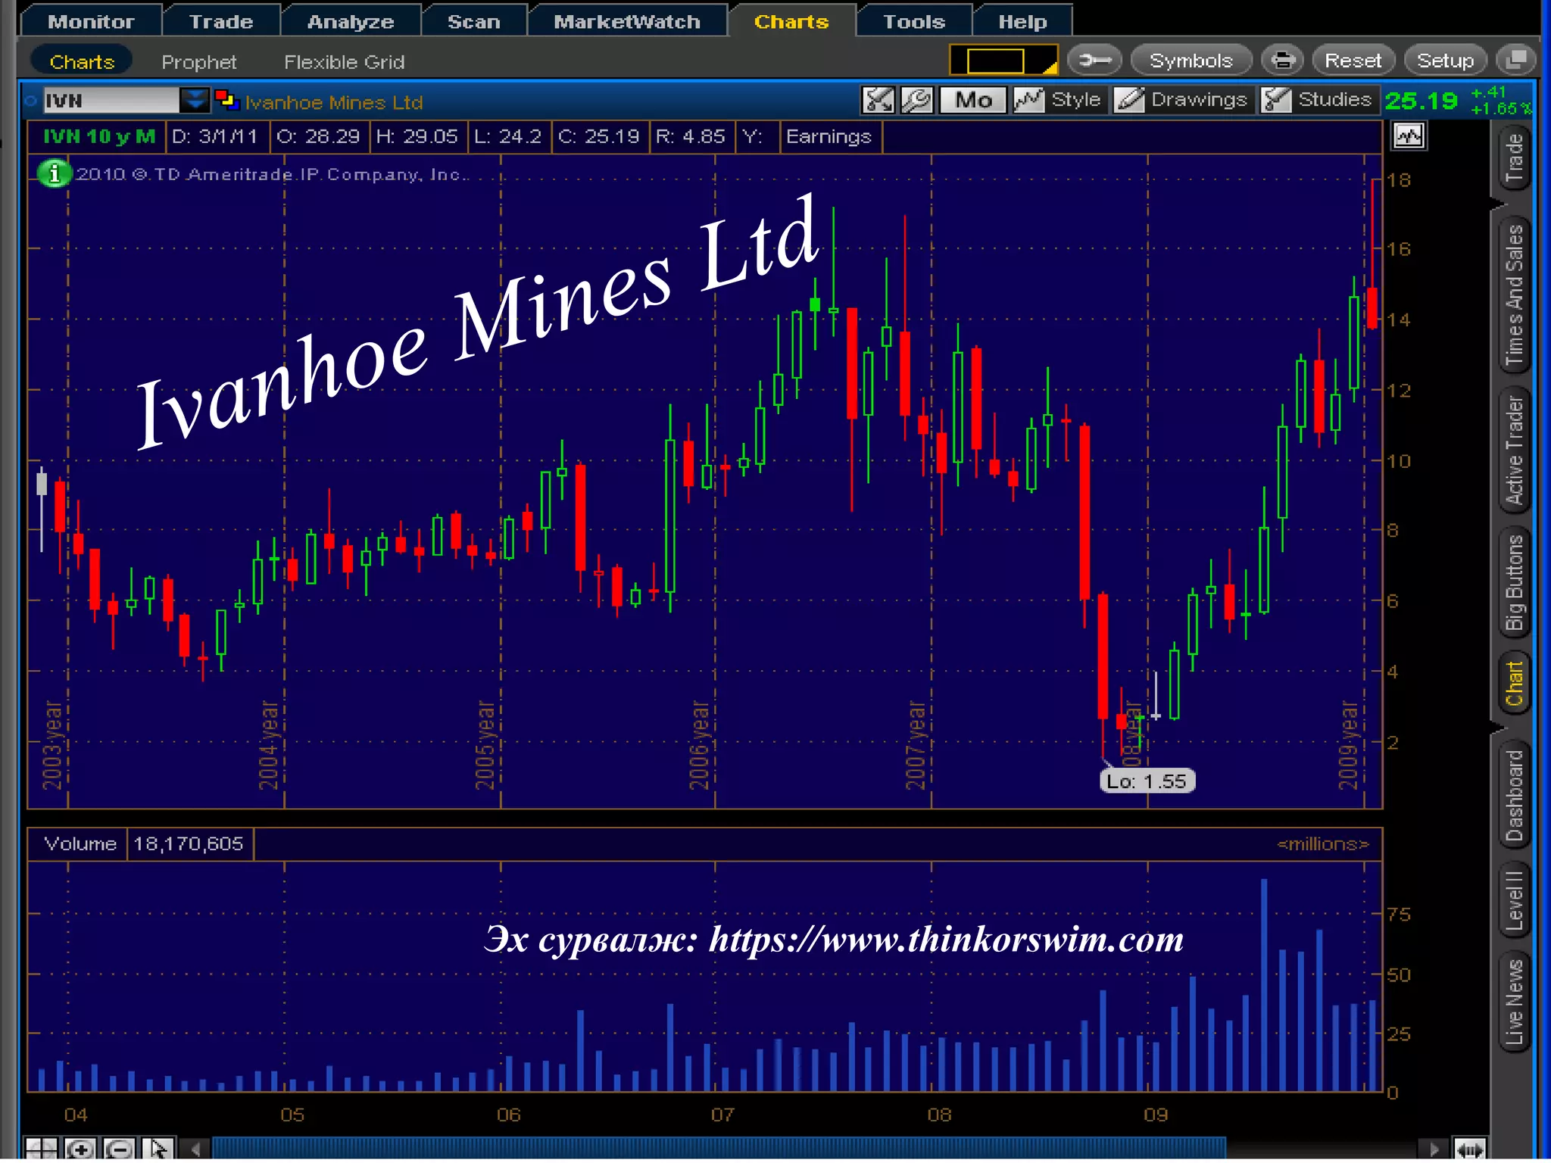Switch to the Prophet sub-tab
The width and height of the screenshot is (1551, 1163).
point(198,62)
